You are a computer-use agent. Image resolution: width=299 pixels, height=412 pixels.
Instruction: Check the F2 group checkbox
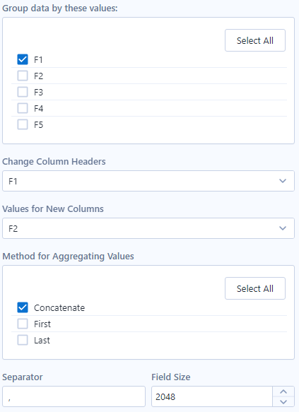23,76
